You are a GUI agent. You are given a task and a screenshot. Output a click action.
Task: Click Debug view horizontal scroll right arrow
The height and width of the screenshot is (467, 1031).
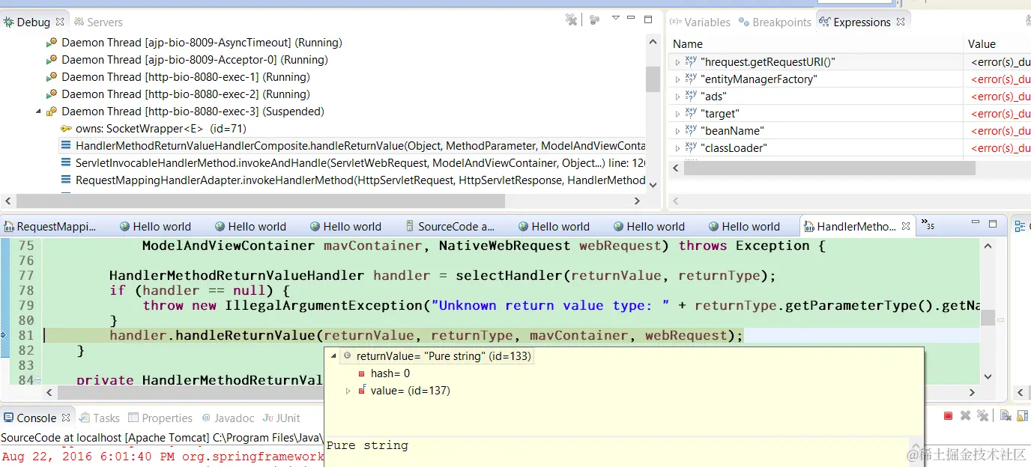[x=637, y=201]
